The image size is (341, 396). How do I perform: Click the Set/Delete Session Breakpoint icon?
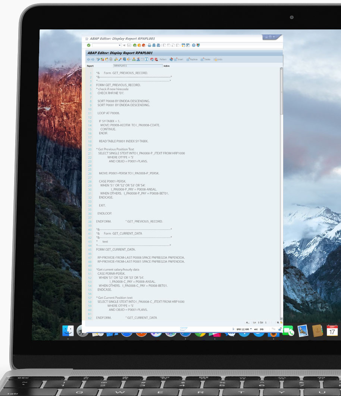pyautogui.click(x=152, y=59)
